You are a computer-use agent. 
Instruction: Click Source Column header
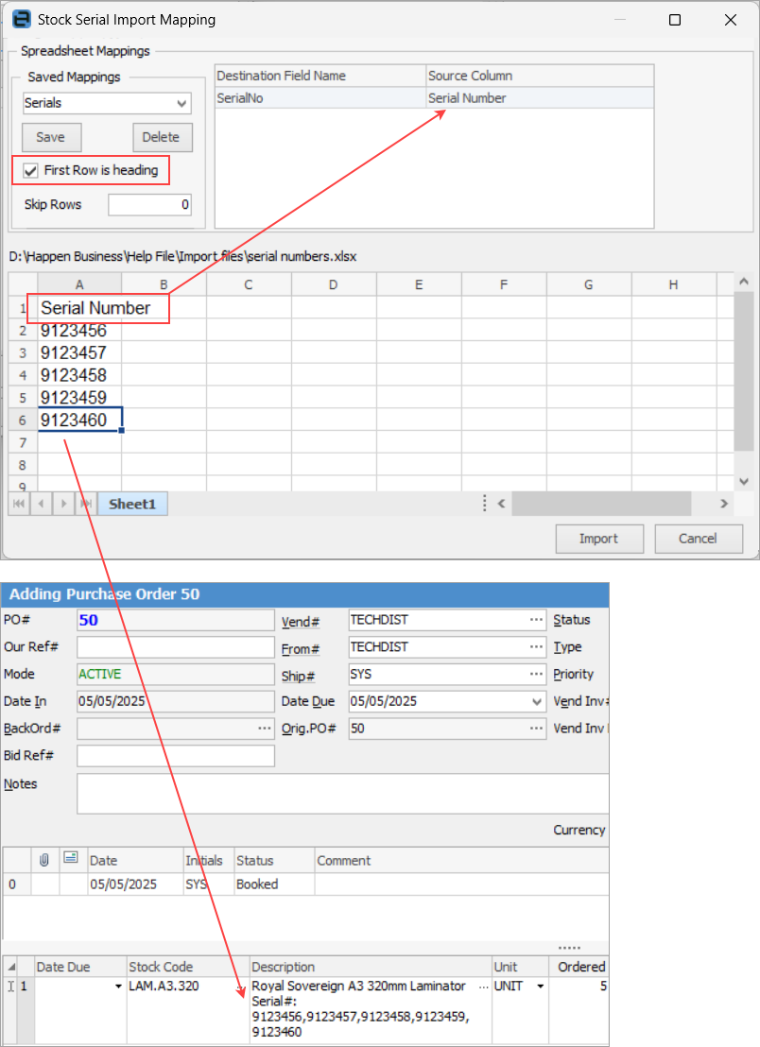click(540, 77)
